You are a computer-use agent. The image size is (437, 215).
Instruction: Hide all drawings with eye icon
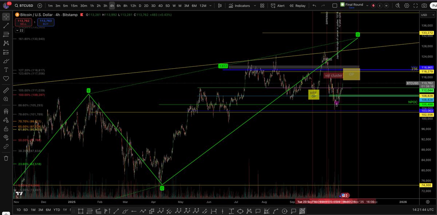[x=6, y=137]
